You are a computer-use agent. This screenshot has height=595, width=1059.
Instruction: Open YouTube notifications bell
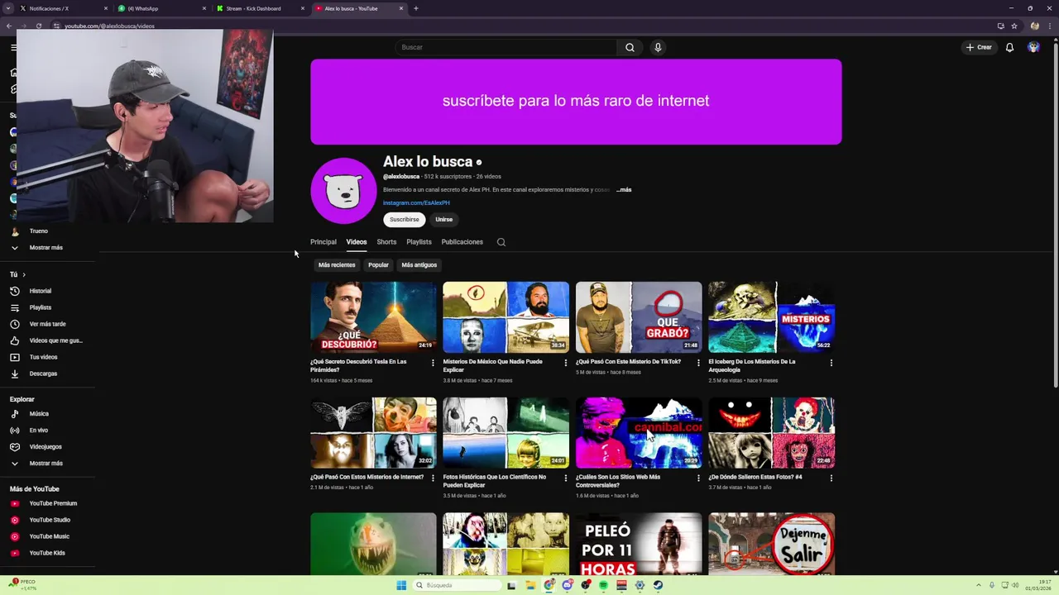[1009, 47]
